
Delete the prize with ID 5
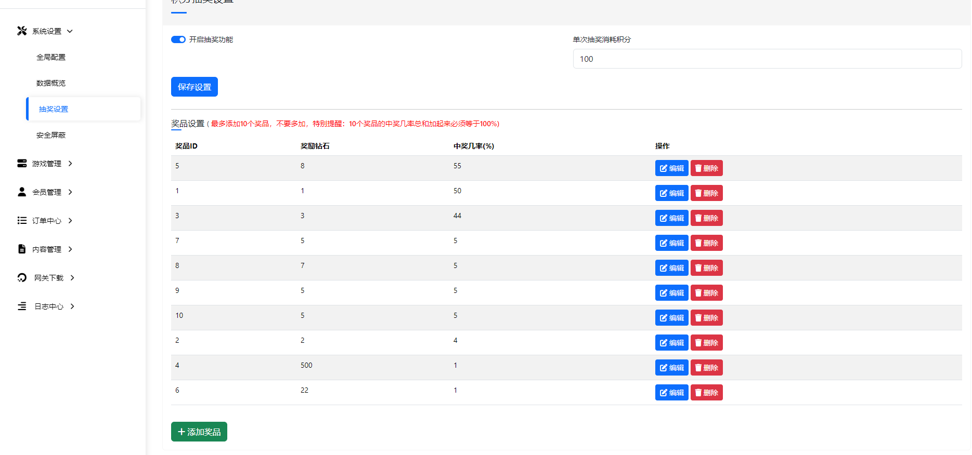click(x=706, y=168)
